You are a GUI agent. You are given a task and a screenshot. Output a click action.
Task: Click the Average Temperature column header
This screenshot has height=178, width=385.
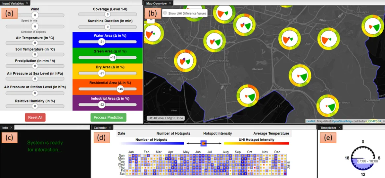tap(271, 133)
